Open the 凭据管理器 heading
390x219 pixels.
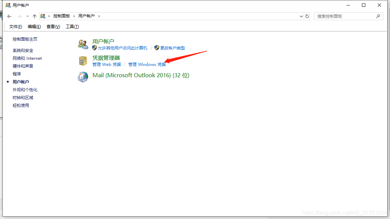pos(106,58)
